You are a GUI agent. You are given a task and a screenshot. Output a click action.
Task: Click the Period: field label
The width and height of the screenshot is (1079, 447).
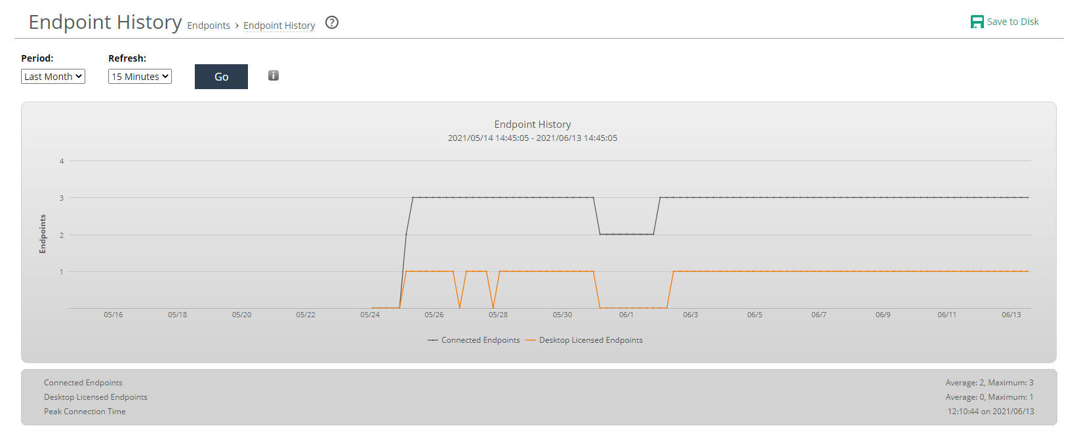pyautogui.click(x=37, y=58)
